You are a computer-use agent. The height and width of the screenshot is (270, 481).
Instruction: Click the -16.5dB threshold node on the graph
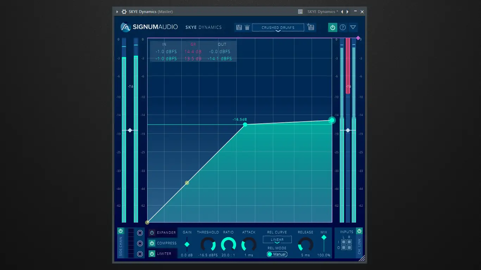pyautogui.click(x=245, y=125)
